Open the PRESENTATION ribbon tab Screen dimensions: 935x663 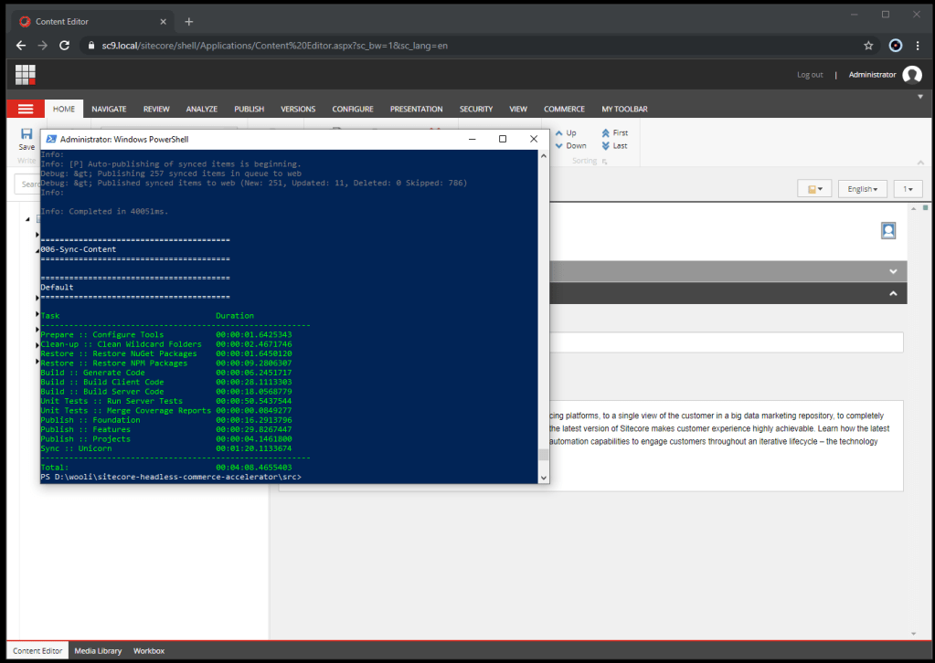click(x=416, y=110)
